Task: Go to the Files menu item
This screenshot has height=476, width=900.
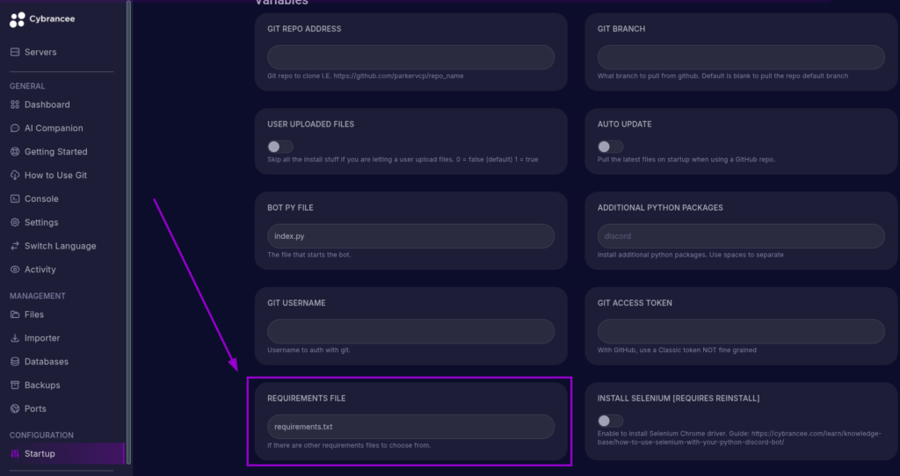Action: [34, 314]
